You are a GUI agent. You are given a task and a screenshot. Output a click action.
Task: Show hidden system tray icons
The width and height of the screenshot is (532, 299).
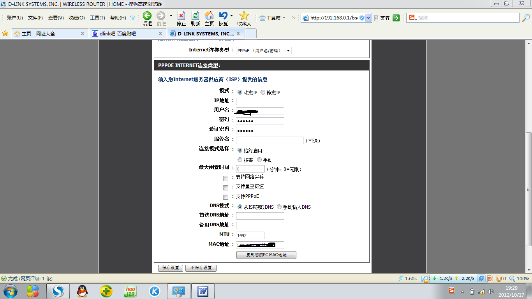[462, 292]
